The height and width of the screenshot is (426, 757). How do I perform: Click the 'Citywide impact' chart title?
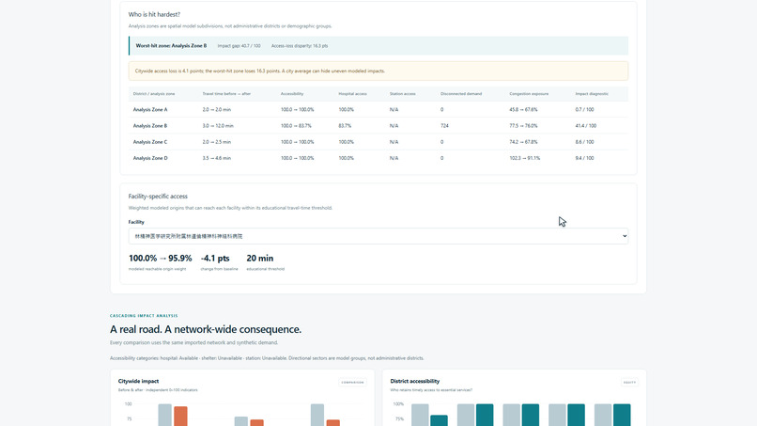coord(139,381)
